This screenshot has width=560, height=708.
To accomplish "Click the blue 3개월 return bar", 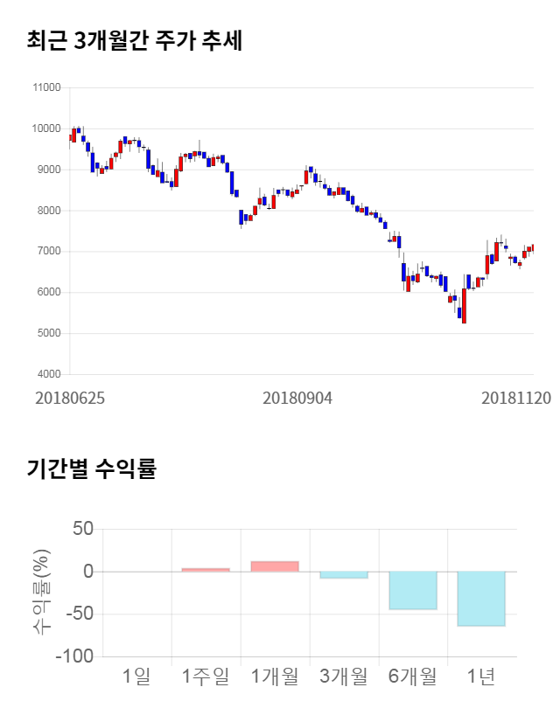I will (x=344, y=575).
